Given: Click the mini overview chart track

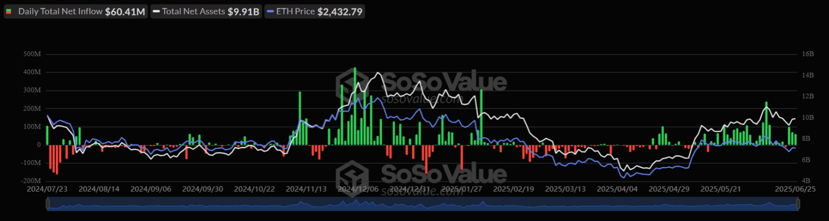Looking at the screenshot, I should [x=423, y=204].
